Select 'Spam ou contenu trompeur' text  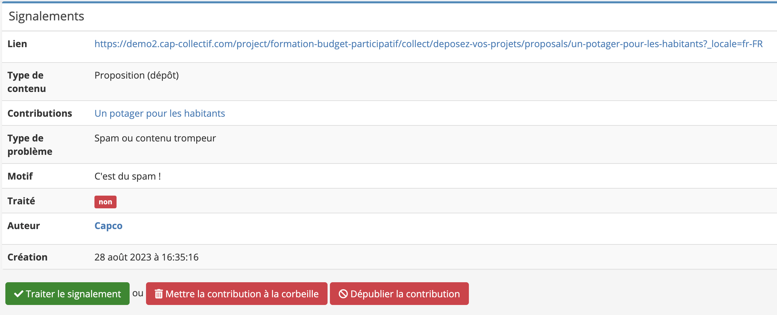(155, 138)
